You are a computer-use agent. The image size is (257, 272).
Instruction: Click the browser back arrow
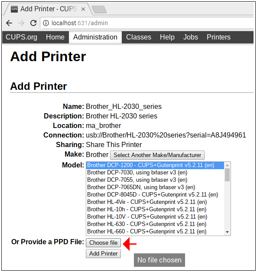point(9,23)
